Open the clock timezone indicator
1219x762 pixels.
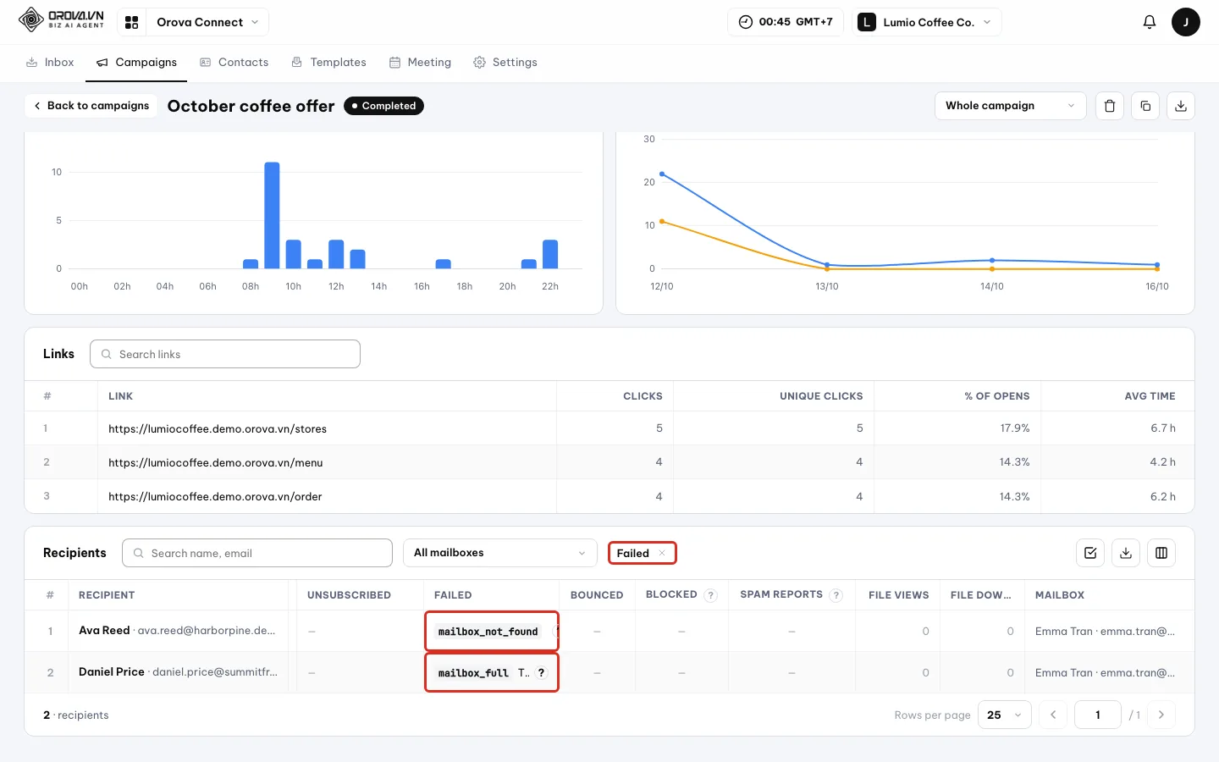[786, 22]
